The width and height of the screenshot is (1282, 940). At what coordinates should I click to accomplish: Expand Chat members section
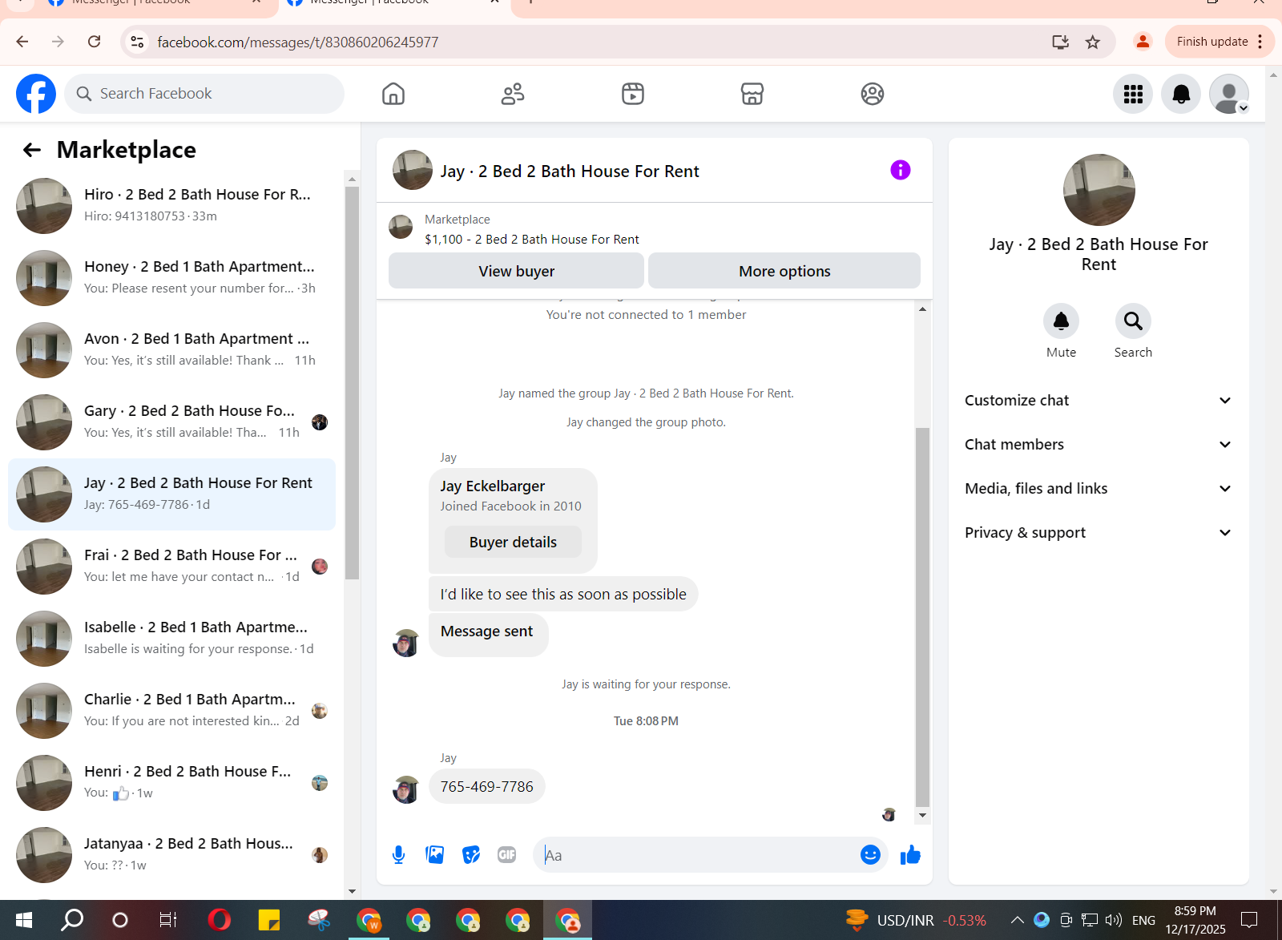[1099, 445]
